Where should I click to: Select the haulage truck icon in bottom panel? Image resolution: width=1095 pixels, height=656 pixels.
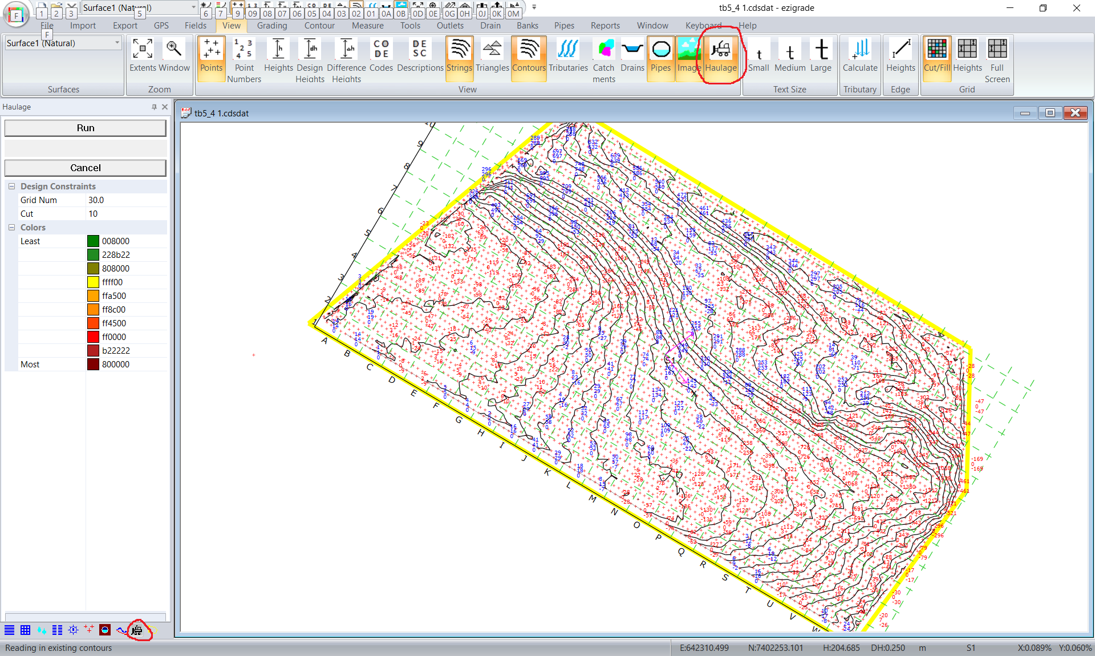pos(137,630)
